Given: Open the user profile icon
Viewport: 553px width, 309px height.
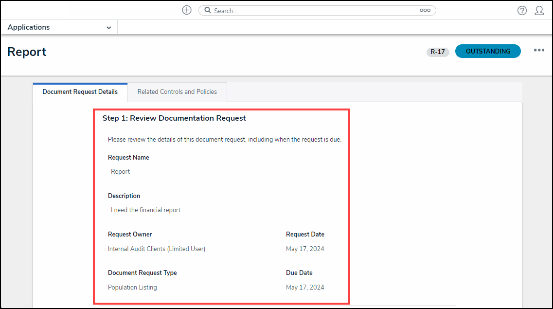Looking at the screenshot, I should [x=539, y=11].
